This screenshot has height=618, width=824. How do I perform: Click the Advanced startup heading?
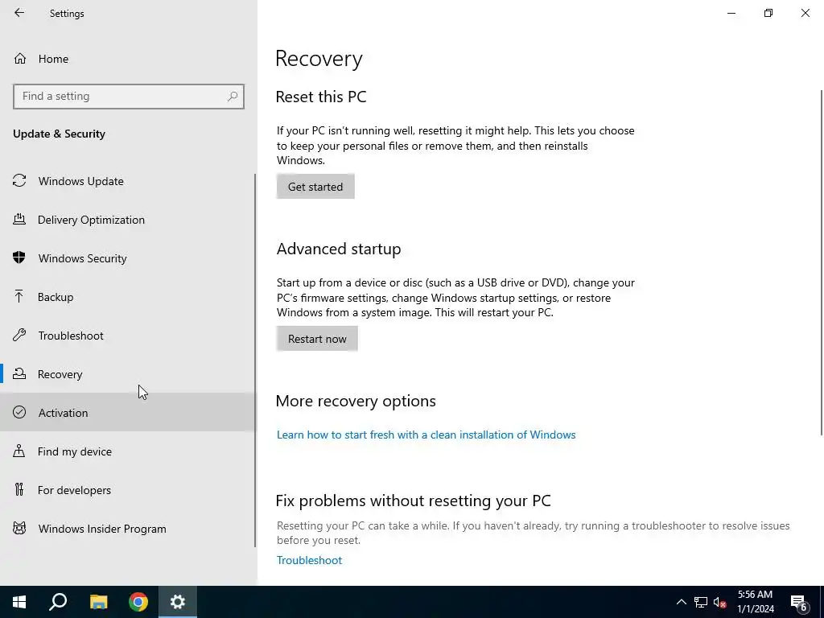339,249
